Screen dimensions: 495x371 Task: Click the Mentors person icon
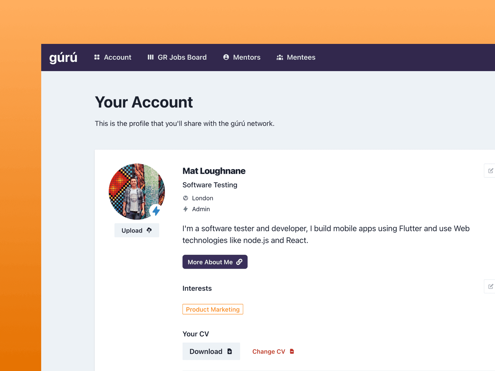click(x=226, y=57)
